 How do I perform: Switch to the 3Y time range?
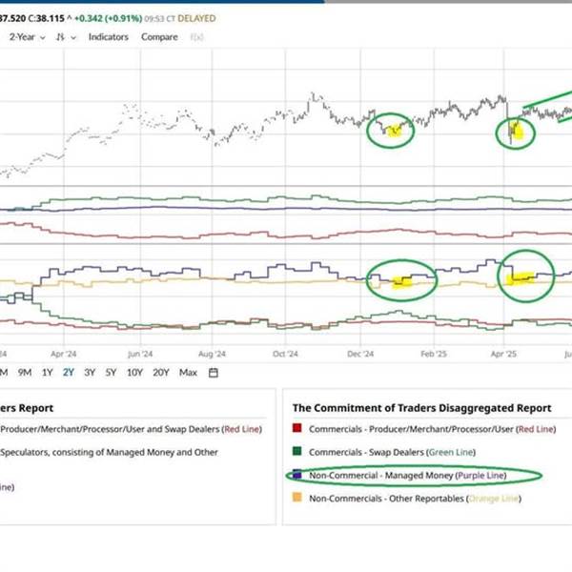pyautogui.click(x=90, y=373)
